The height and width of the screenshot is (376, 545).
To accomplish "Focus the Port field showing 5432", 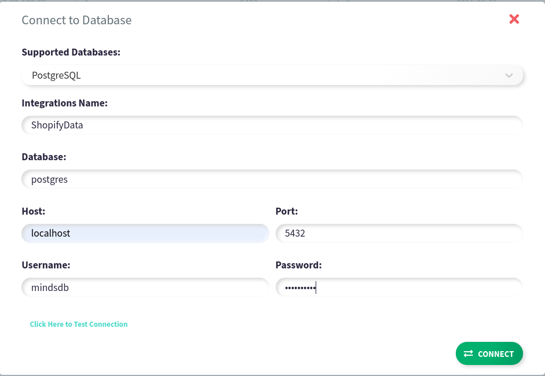I will click(x=399, y=233).
